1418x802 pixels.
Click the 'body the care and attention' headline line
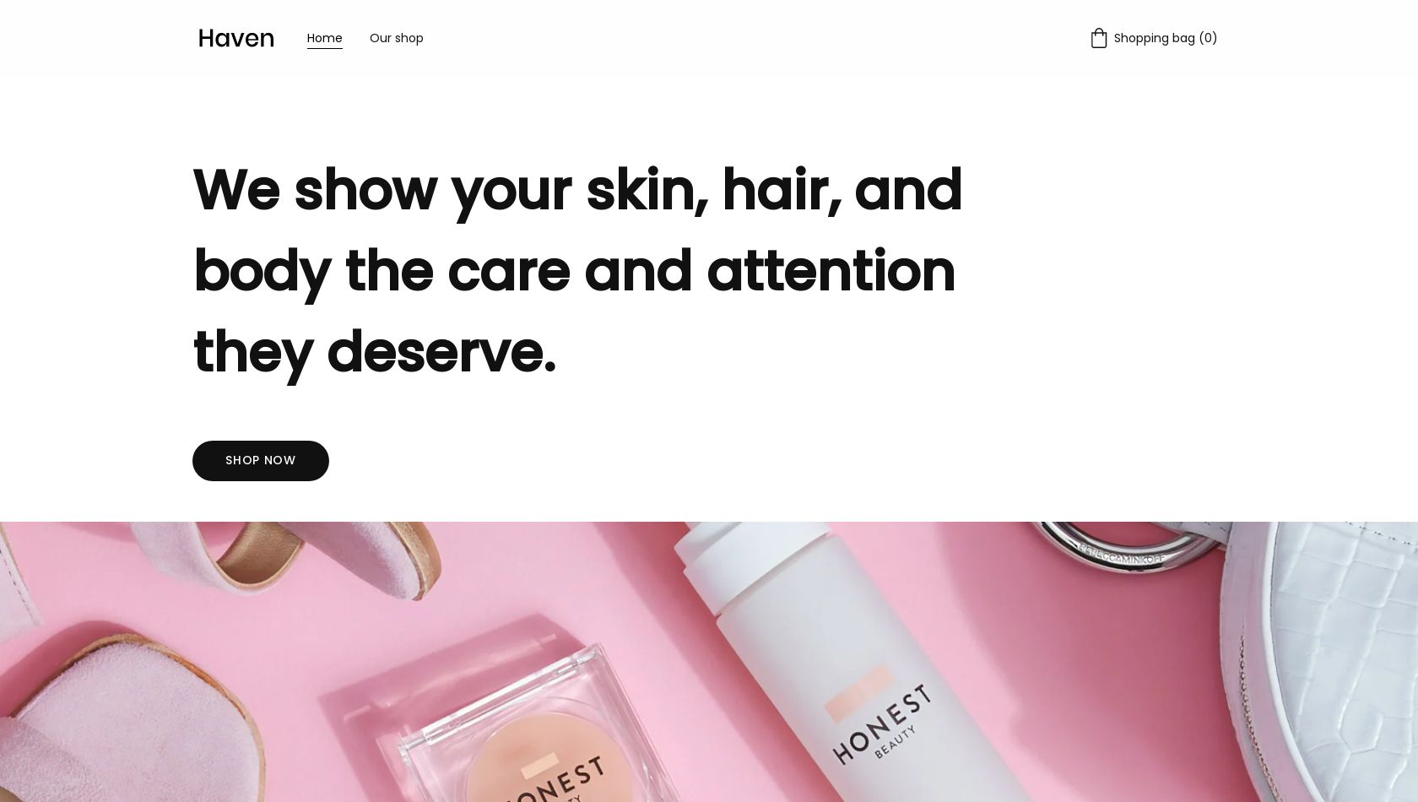click(574, 271)
